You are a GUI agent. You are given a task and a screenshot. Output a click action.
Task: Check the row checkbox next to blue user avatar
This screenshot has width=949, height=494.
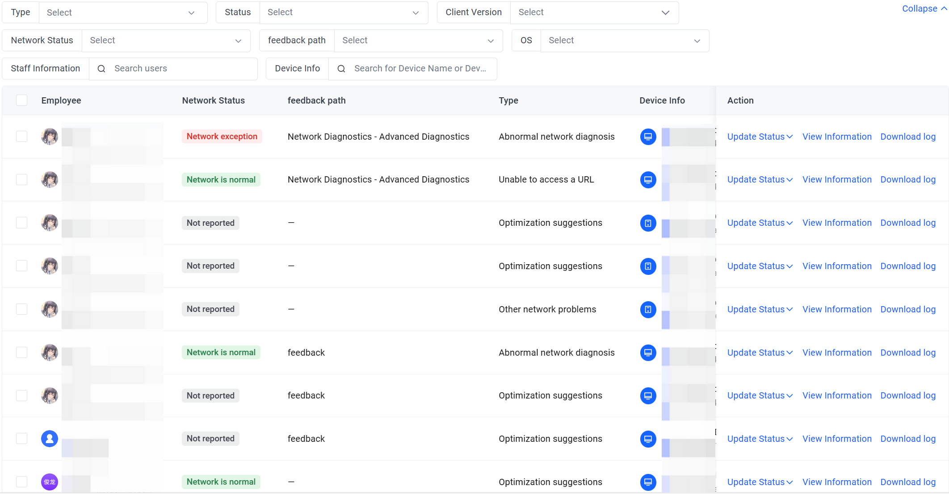coord(21,439)
